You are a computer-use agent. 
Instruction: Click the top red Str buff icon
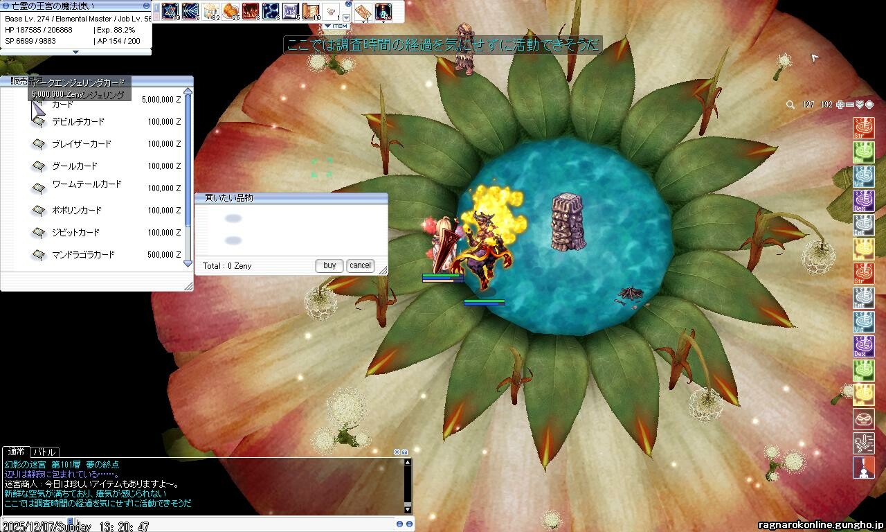[x=863, y=128]
